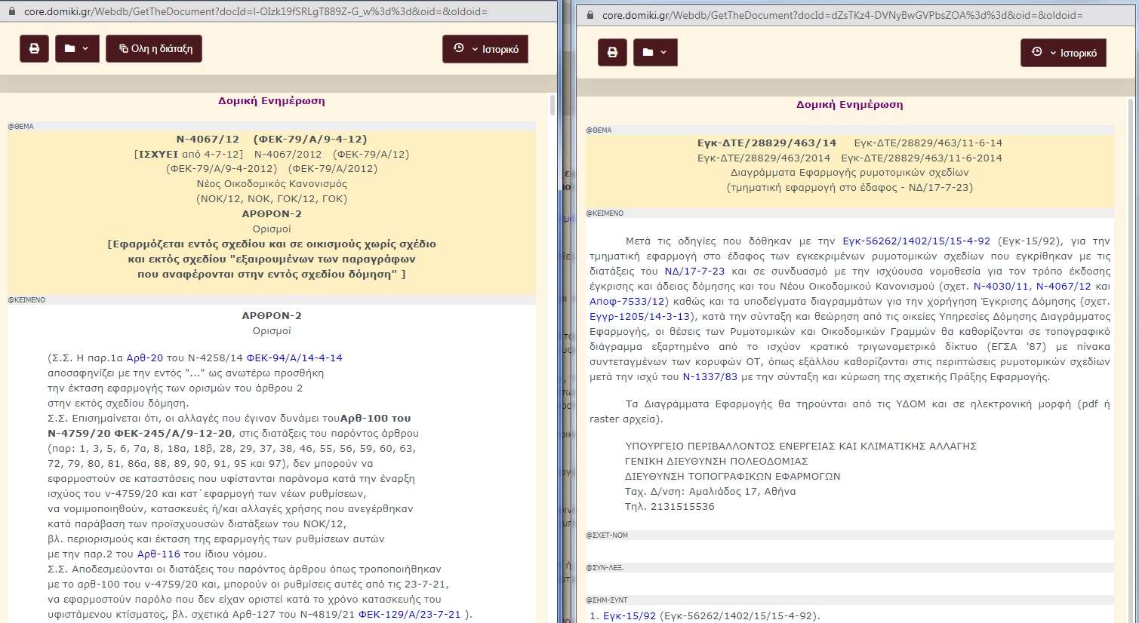Print the right document via printer icon
Screen dimensions: 1139x623
click(x=612, y=53)
